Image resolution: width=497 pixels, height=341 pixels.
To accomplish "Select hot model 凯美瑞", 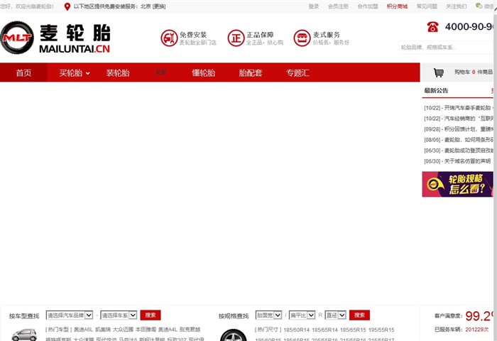I will 103,330.
